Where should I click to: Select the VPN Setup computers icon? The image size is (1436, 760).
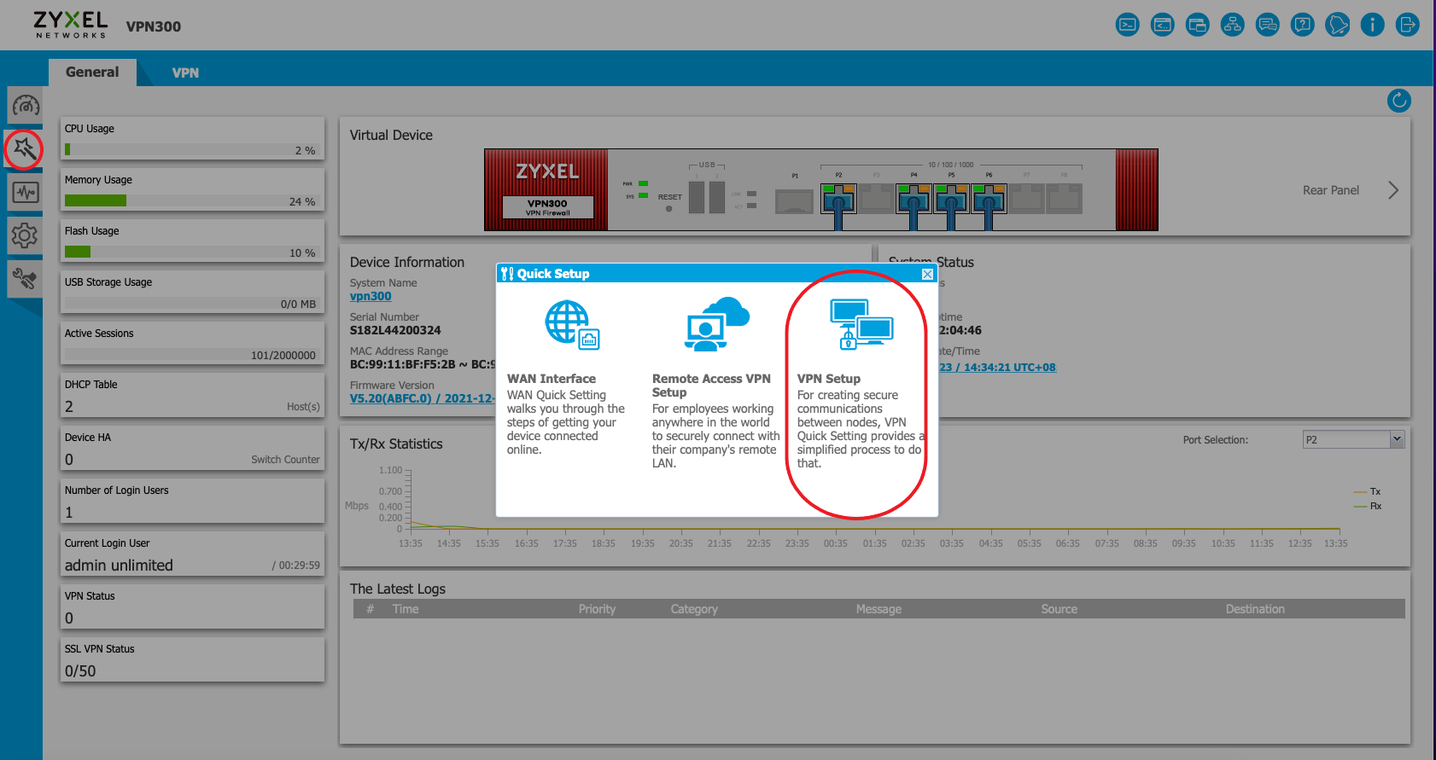(861, 324)
